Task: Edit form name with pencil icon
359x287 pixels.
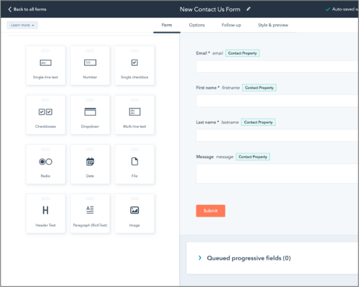Action: pos(249,9)
